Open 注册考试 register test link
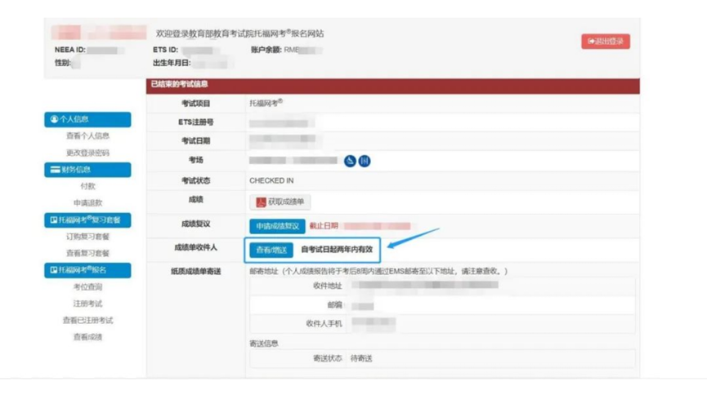Image resolution: width=707 pixels, height=395 pixels. [87, 304]
